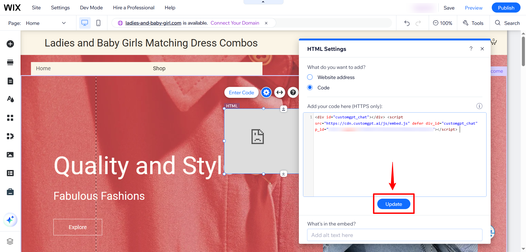This screenshot has height=252, width=526.
Task: Open Hire a Professional menu
Action: point(134,8)
